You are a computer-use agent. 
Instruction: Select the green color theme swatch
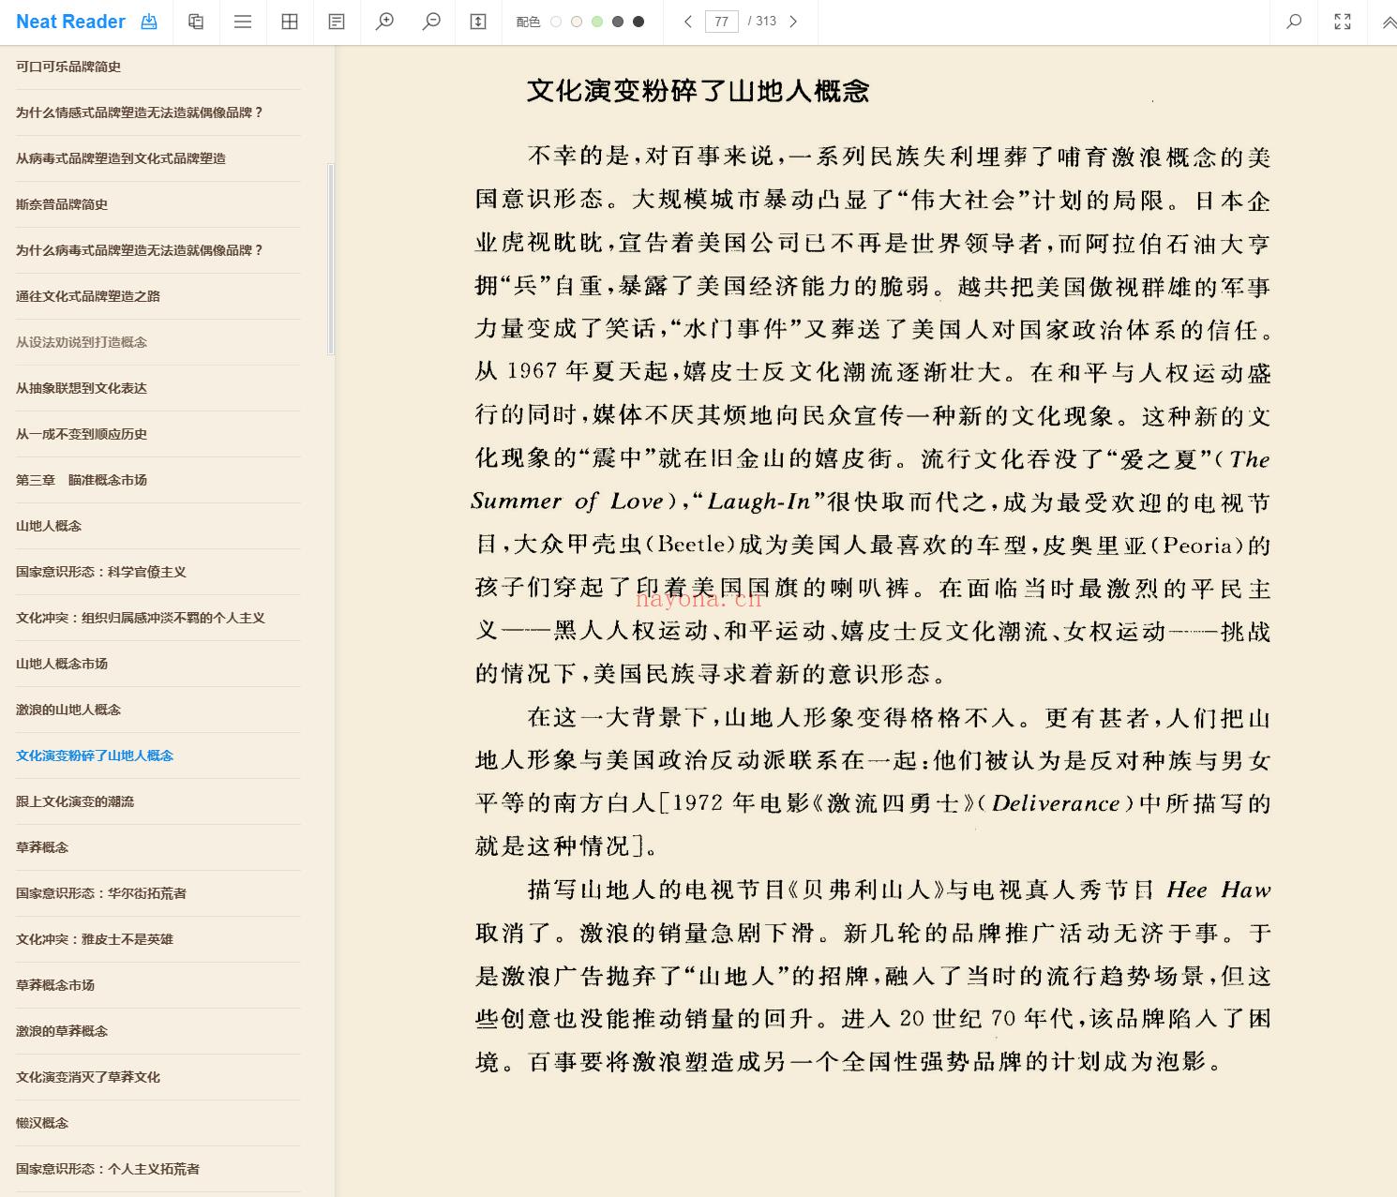[x=597, y=22]
